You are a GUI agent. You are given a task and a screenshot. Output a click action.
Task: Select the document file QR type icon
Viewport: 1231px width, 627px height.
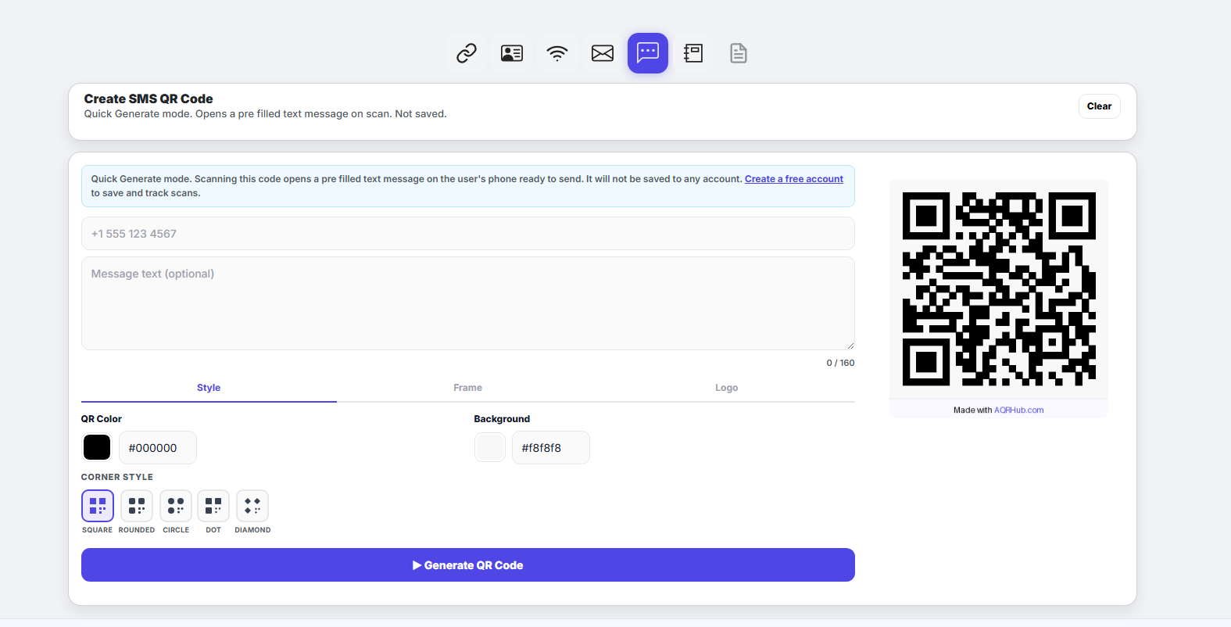[739, 53]
